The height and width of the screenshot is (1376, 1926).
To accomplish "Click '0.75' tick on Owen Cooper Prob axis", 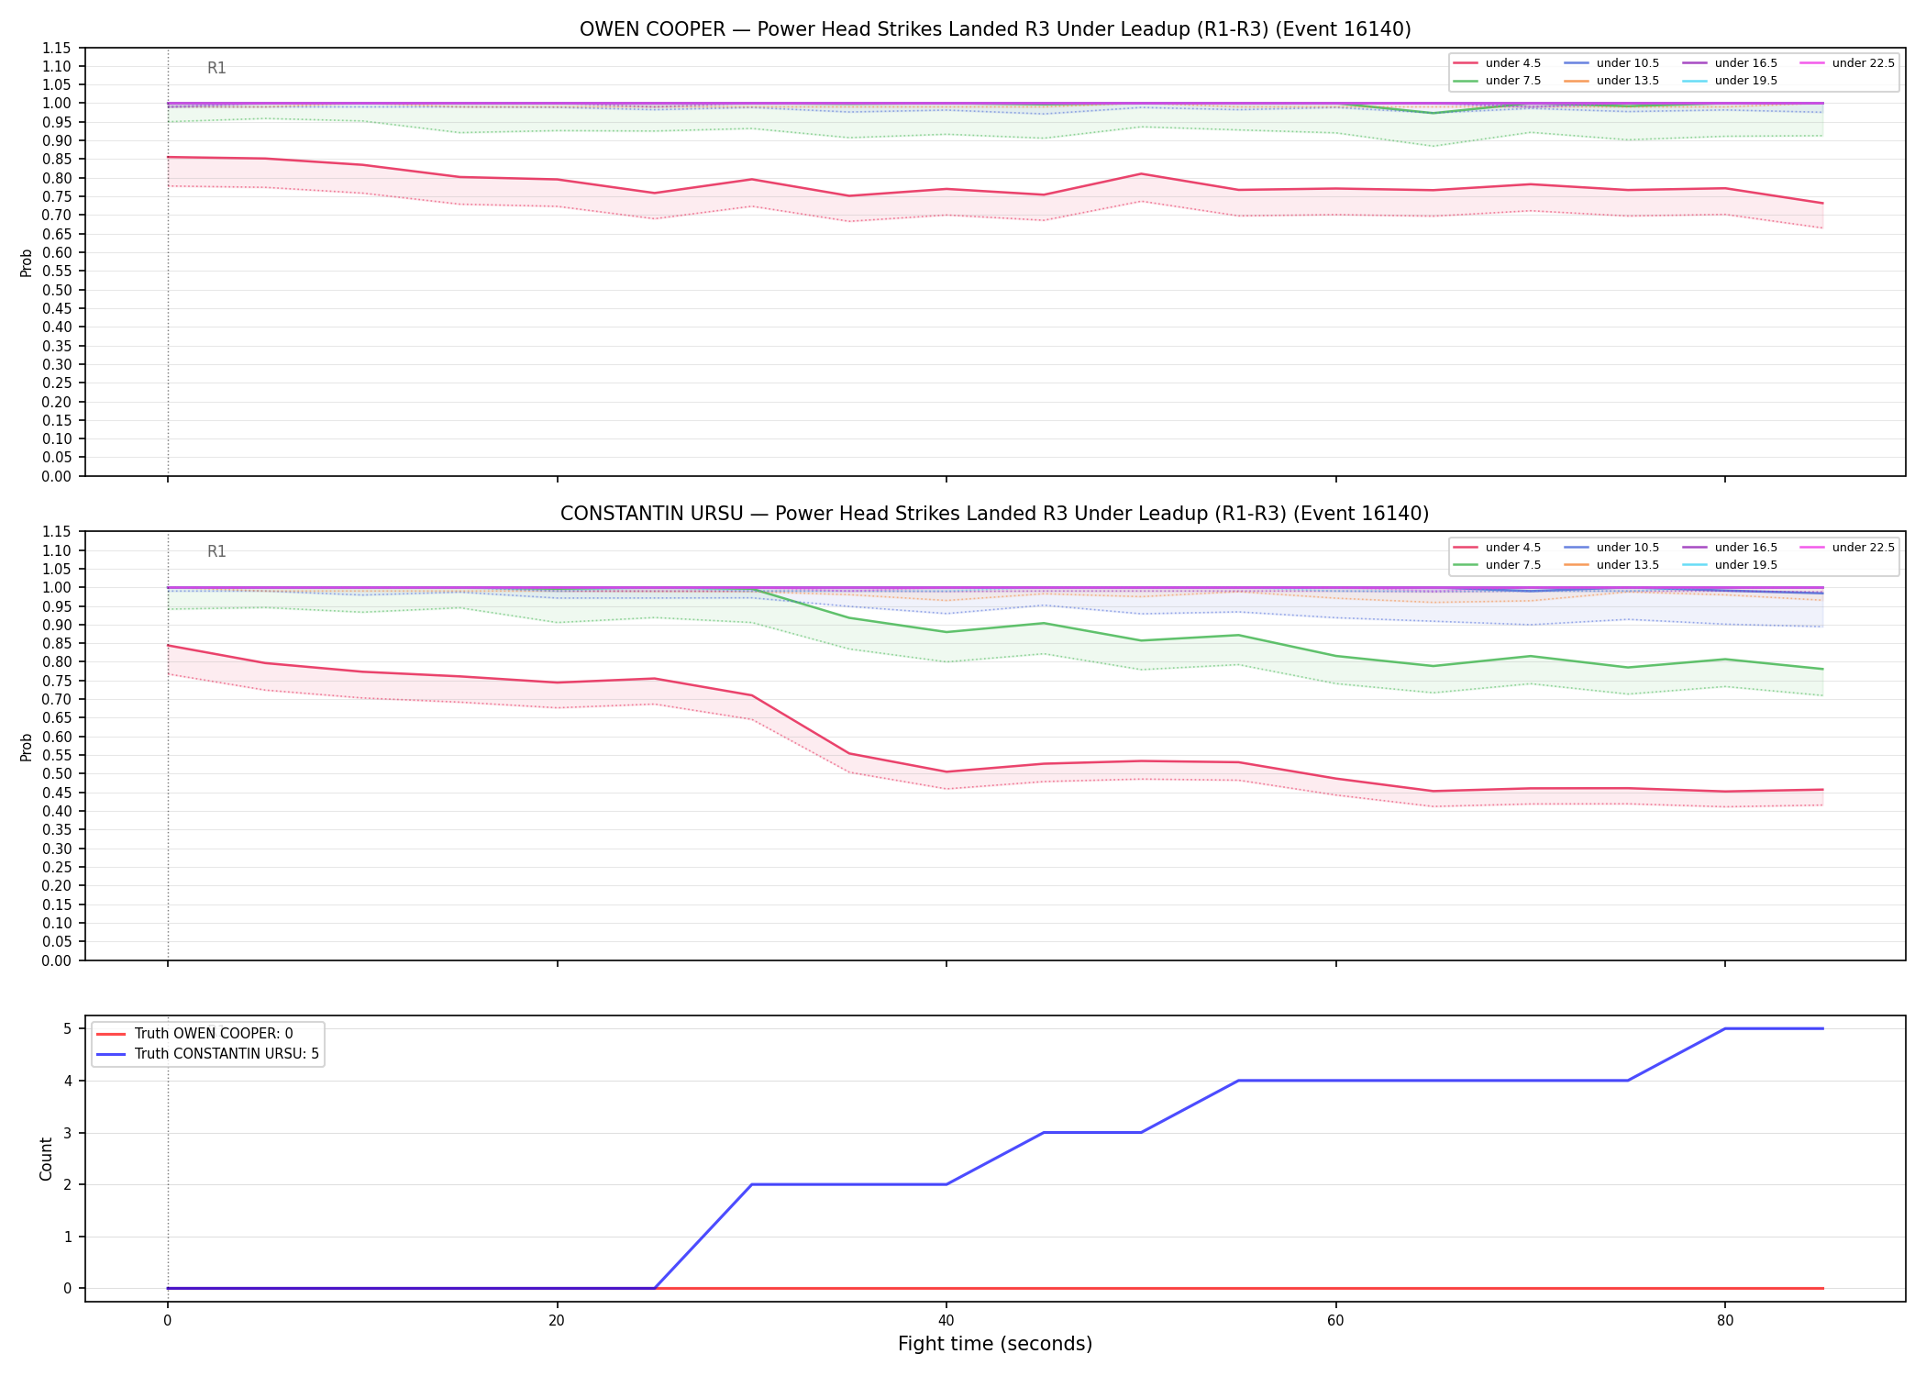I will click(57, 196).
